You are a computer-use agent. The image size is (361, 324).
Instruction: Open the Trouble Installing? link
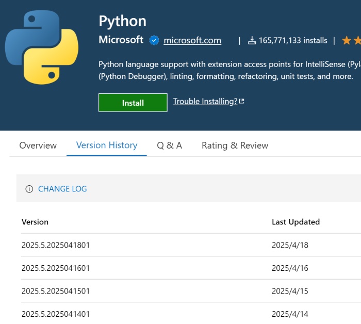click(x=205, y=101)
